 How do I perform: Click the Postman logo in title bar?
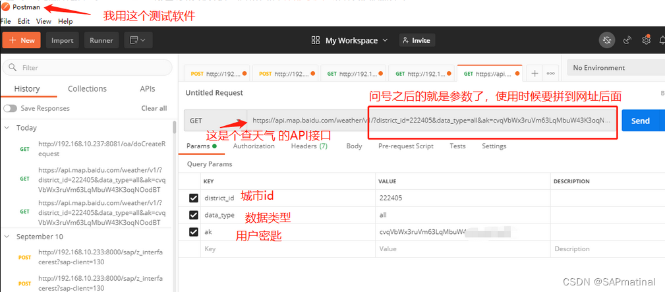(x=6, y=7)
